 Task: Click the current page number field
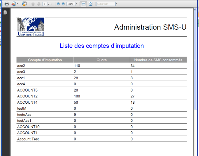click(44, 4)
